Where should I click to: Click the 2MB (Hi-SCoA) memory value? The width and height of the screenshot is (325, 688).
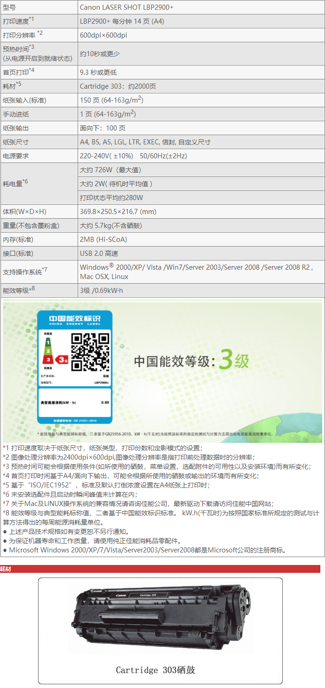[103, 240]
